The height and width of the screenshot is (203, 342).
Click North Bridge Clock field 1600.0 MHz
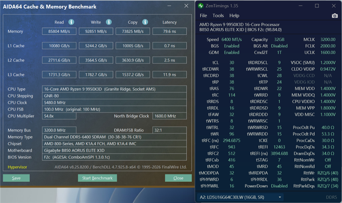point(169,116)
